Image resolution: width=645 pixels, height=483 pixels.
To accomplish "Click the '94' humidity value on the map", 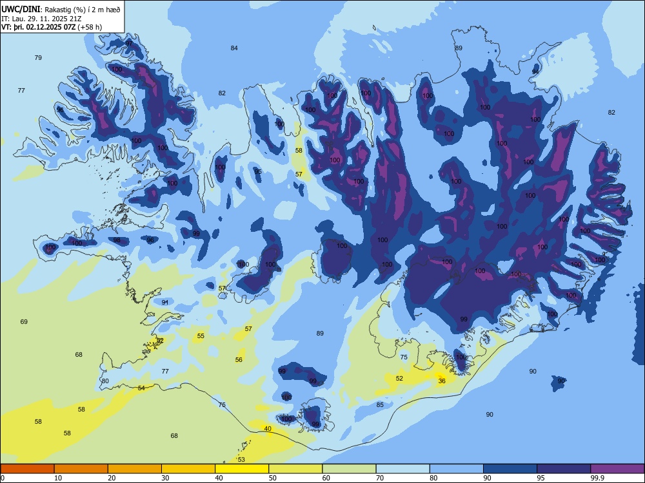I will click(535, 71).
